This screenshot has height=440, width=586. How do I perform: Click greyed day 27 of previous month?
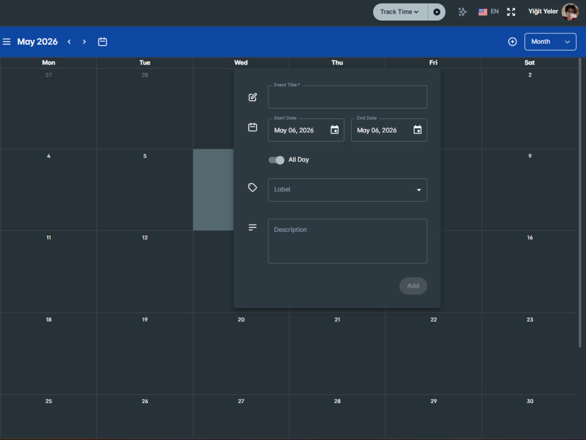click(49, 75)
